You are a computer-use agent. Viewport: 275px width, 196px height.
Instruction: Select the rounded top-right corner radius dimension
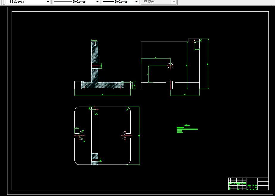point(127,110)
